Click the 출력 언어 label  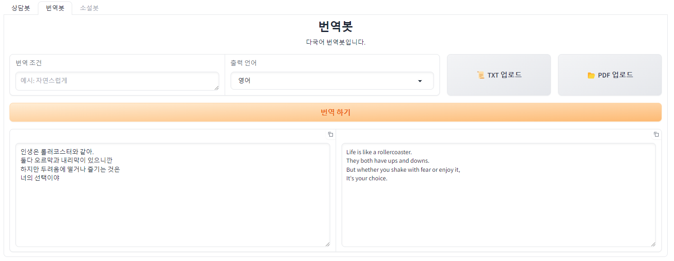[x=244, y=63]
